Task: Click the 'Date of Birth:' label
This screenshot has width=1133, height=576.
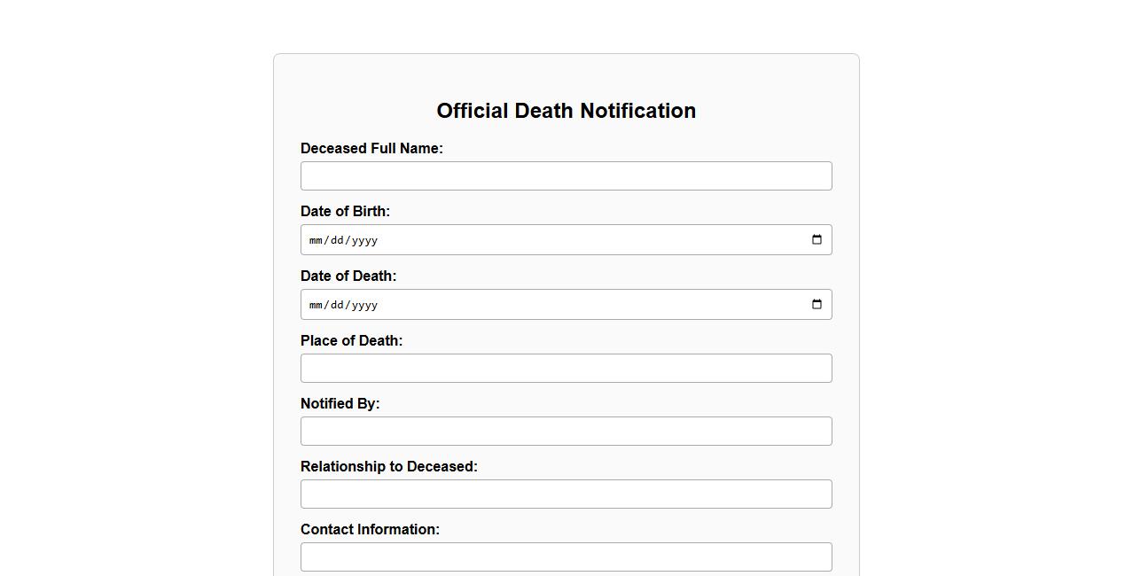Action: (345, 211)
